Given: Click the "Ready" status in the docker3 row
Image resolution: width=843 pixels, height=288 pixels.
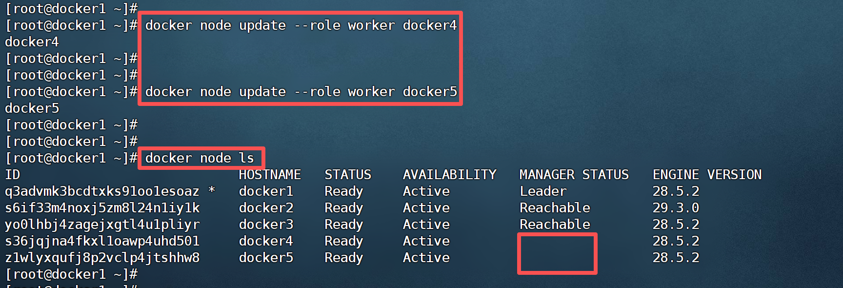Looking at the screenshot, I should coord(344,225).
